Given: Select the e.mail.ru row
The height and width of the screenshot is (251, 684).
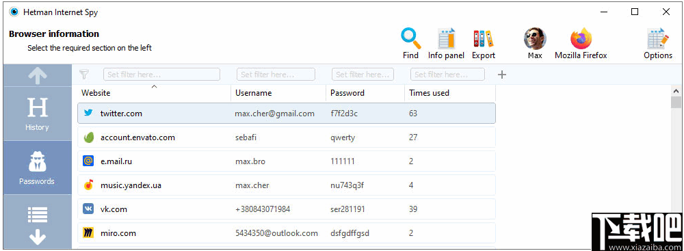Looking at the screenshot, I should tap(287, 161).
